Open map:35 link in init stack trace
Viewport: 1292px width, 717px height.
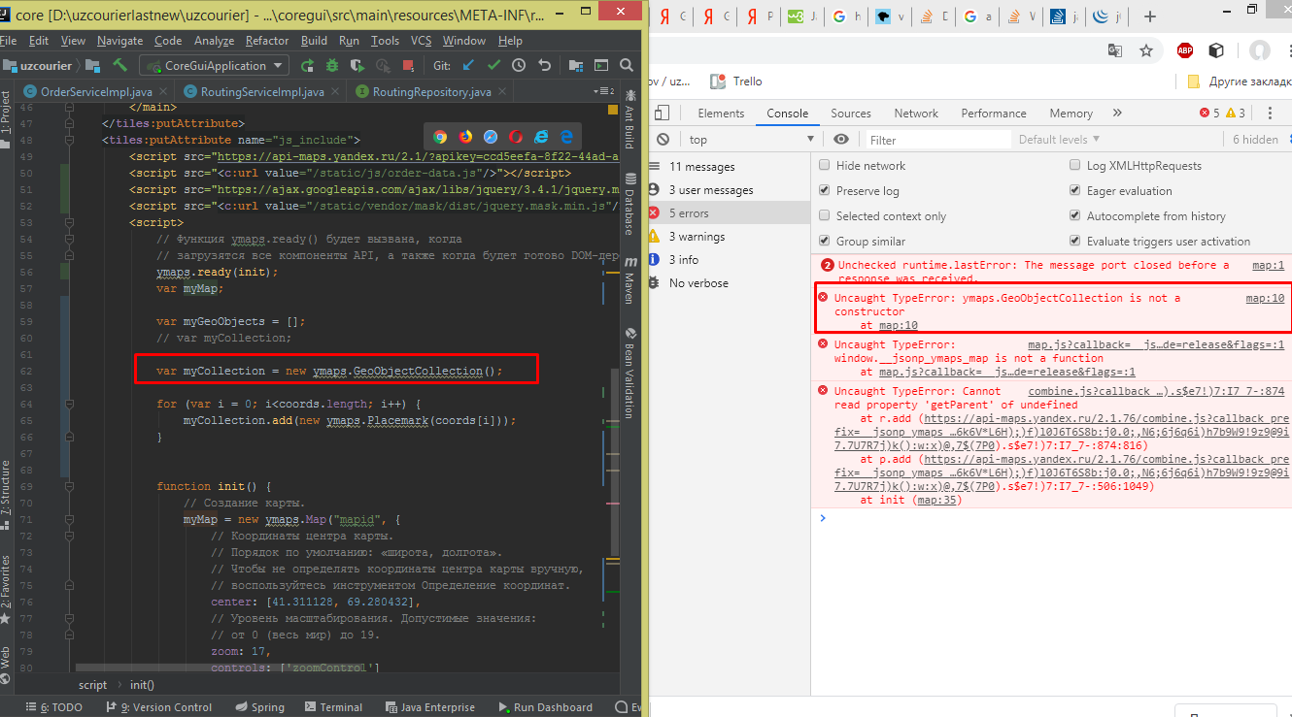[x=939, y=500]
